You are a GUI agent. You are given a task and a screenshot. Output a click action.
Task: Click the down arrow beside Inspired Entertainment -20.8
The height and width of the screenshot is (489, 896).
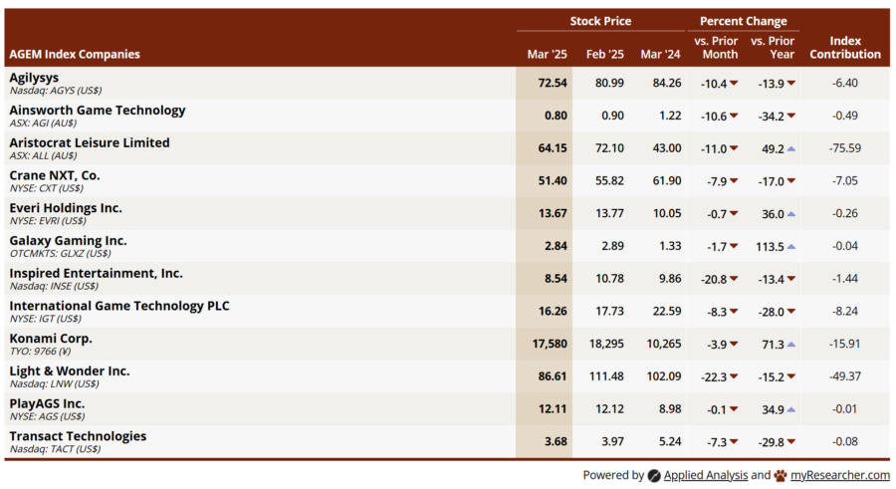[734, 279]
